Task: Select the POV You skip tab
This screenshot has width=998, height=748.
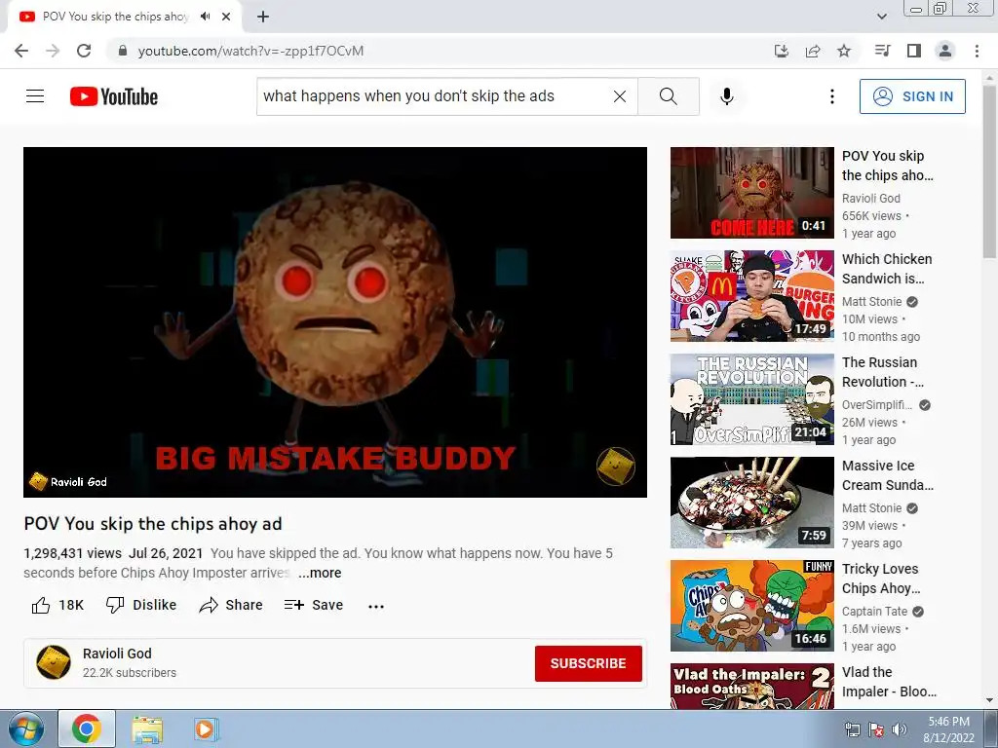Action: pos(115,17)
